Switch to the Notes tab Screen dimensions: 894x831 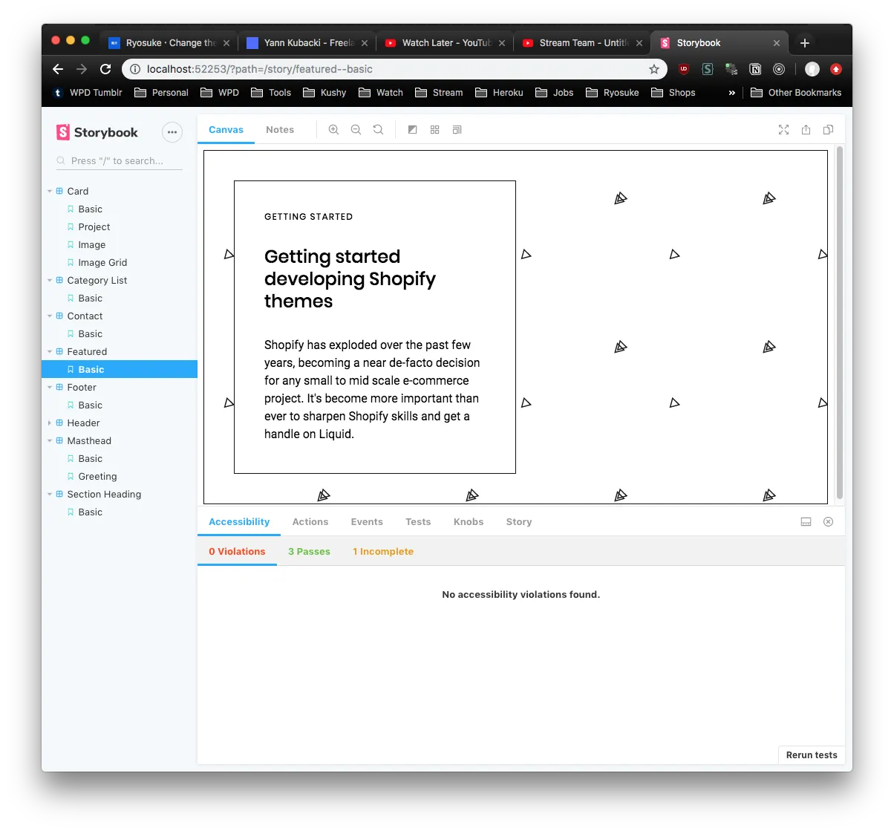(280, 130)
